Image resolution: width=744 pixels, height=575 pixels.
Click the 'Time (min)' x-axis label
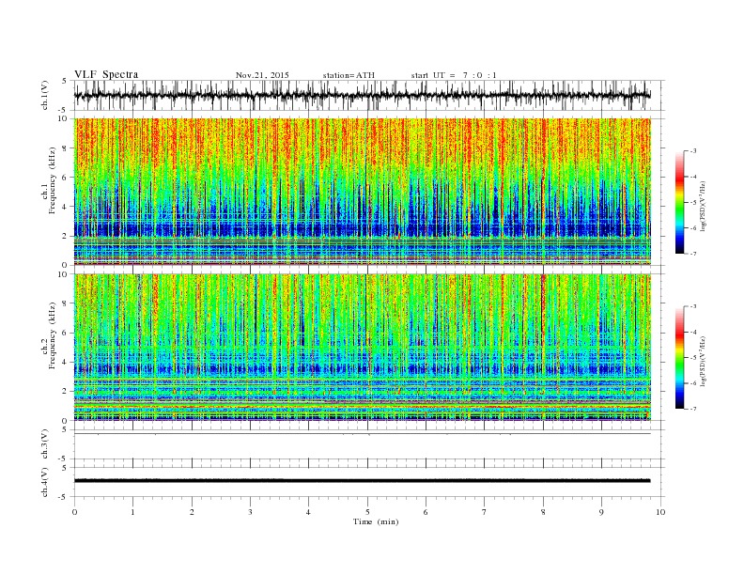pyautogui.click(x=376, y=521)
